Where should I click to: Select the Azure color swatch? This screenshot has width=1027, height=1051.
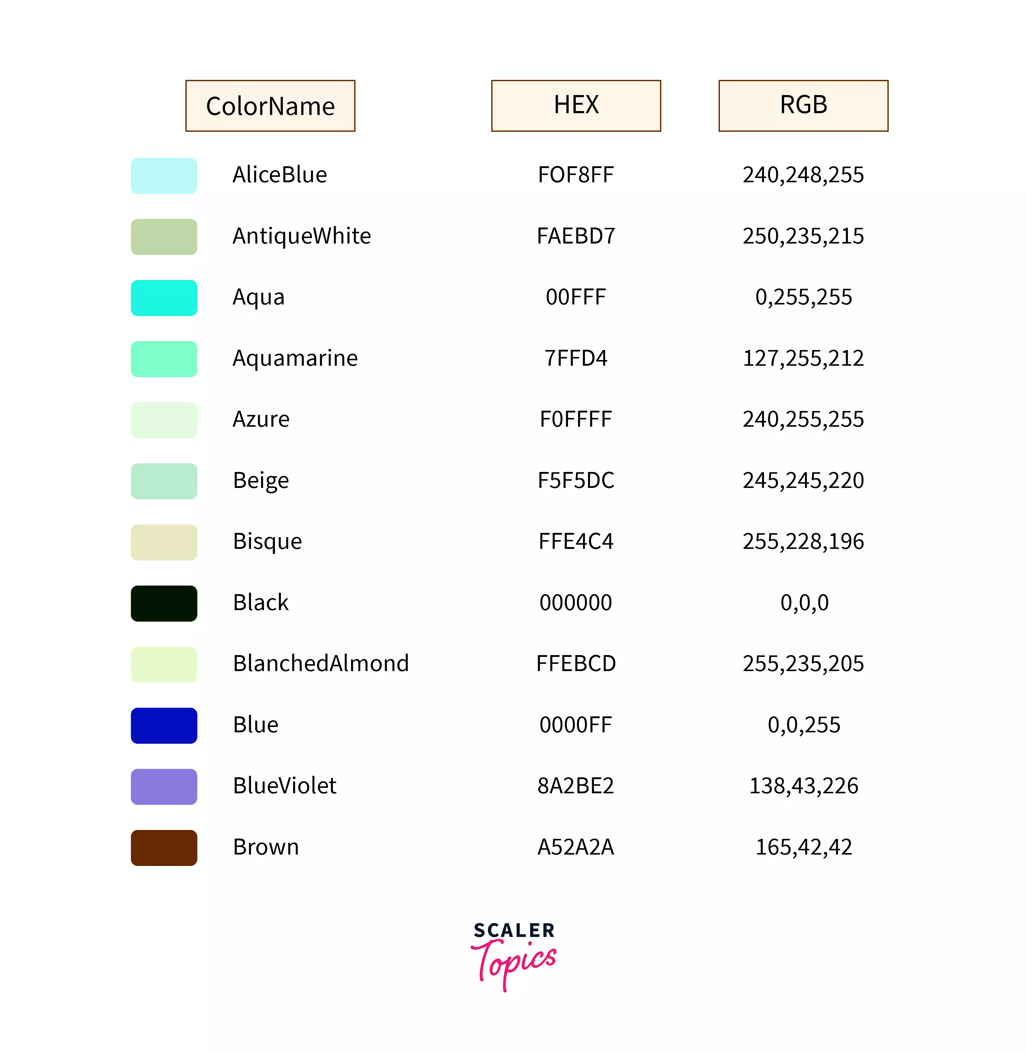[x=164, y=420]
